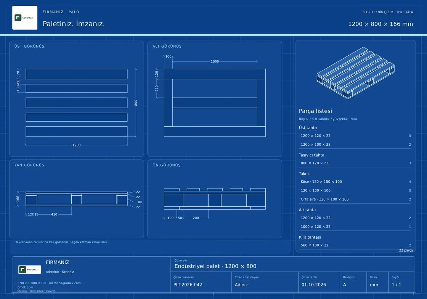Screen dimensions: 427x299
Task: Select the page value "1 / 1"
Action: tap(396, 285)
